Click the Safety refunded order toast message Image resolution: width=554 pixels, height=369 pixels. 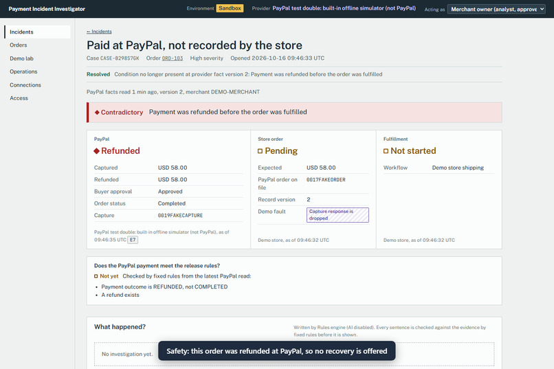276,351
